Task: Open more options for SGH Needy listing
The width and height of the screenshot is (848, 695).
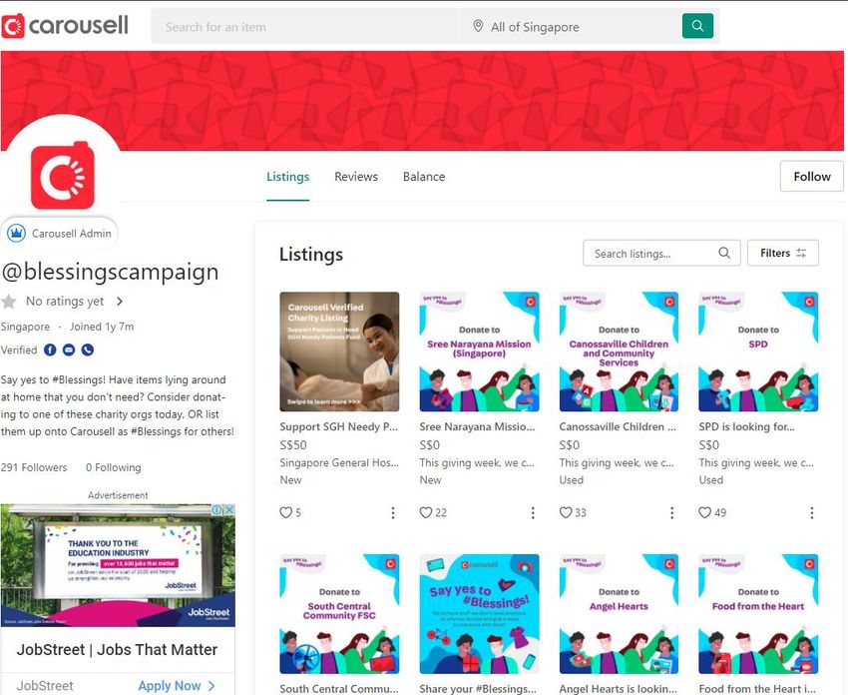Action: click(x=393, y=512)
